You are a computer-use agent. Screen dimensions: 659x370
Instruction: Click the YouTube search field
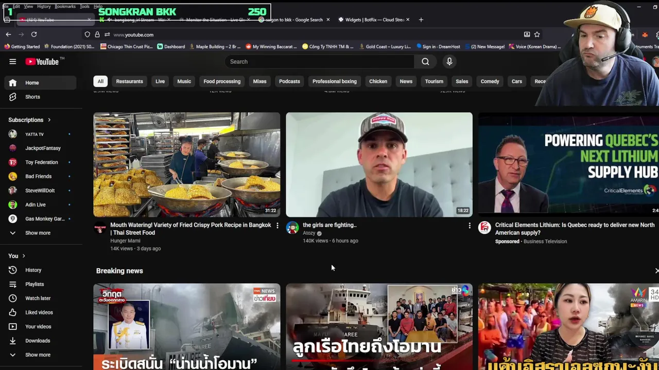click(x=319, y=62)
